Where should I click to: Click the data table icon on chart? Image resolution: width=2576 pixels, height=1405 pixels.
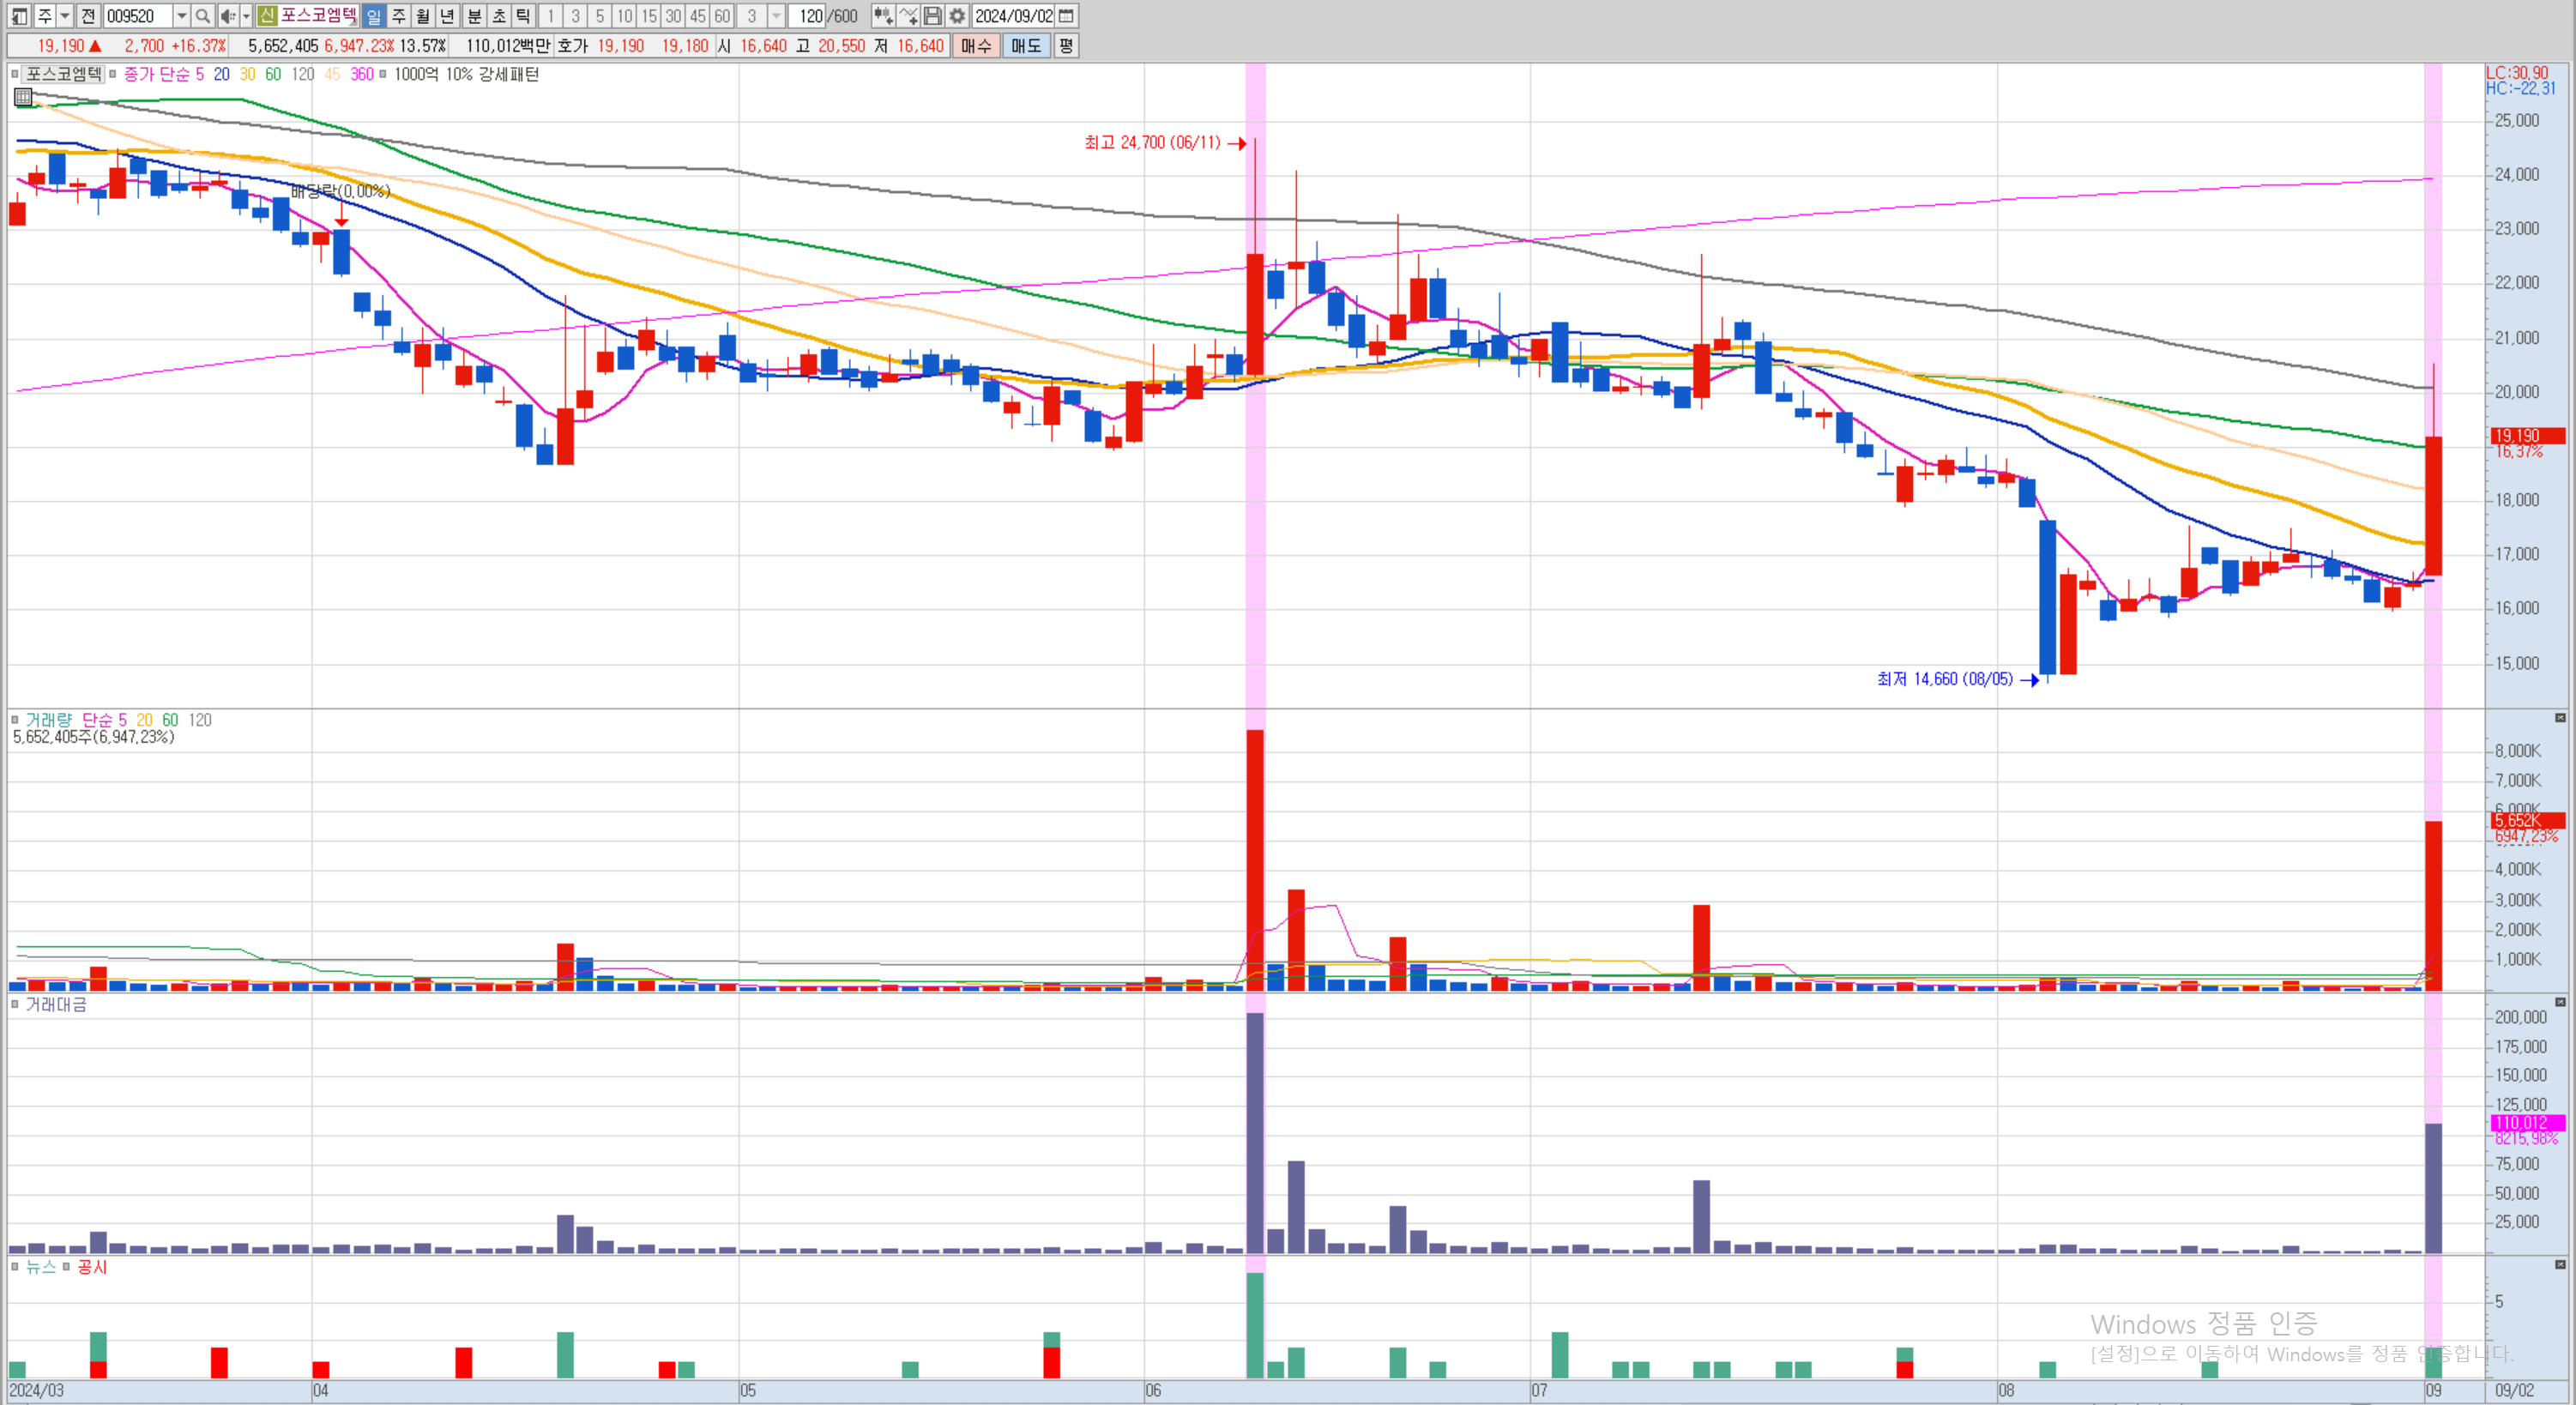pyautogui.click(x=23, y=97)
